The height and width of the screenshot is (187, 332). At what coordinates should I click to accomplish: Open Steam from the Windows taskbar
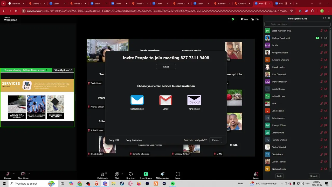point(122,184)
